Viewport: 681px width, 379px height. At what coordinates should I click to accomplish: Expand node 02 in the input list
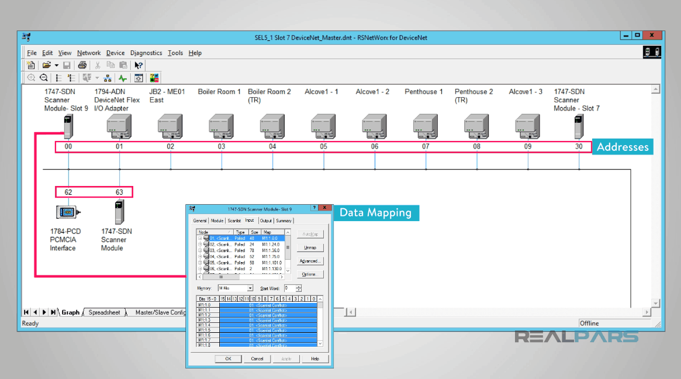200,244
